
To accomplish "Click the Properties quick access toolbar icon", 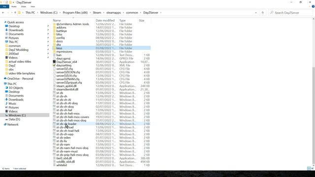I will click(6, 2).
